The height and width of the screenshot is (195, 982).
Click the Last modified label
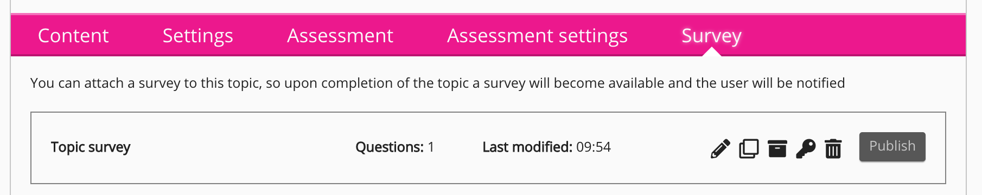click(527, 147)
